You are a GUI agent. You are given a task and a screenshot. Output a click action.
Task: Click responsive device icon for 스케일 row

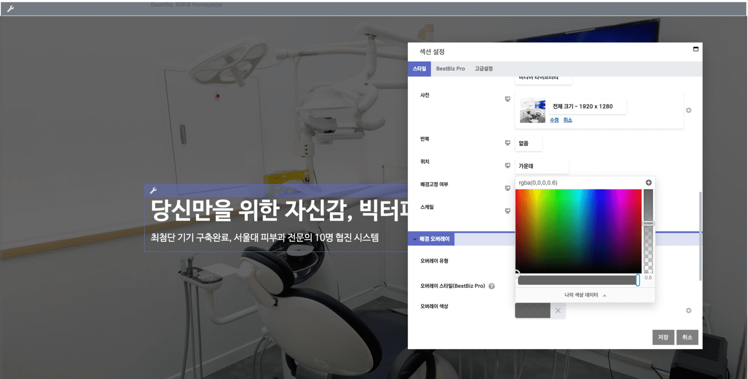pyautogui.click(x=508, y=210)
